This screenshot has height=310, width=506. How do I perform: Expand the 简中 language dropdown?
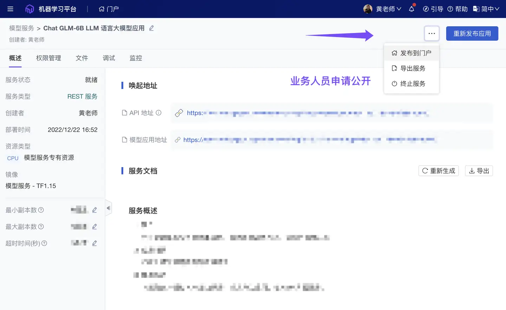tap(486, 9)
